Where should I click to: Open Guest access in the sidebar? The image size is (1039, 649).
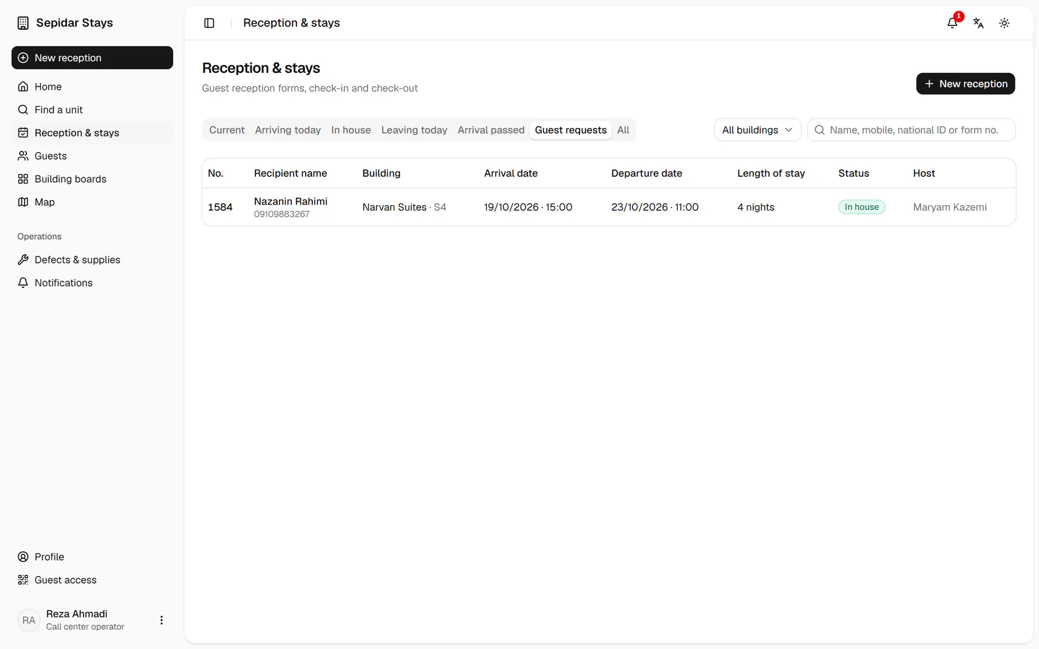pyautogui.click(x=92, y=580)
